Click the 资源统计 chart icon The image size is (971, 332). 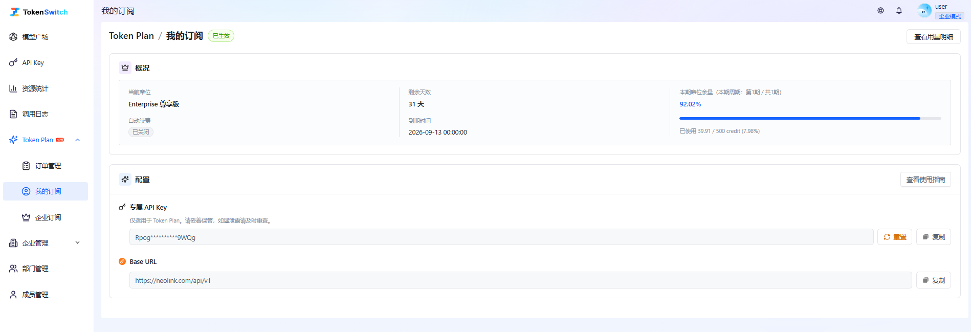click(x=13, y=88)
